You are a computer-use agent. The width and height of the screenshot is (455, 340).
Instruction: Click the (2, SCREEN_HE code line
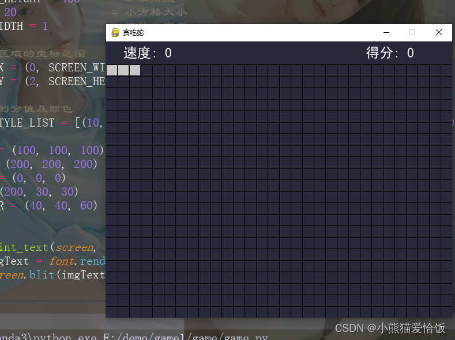pos(52,82)
